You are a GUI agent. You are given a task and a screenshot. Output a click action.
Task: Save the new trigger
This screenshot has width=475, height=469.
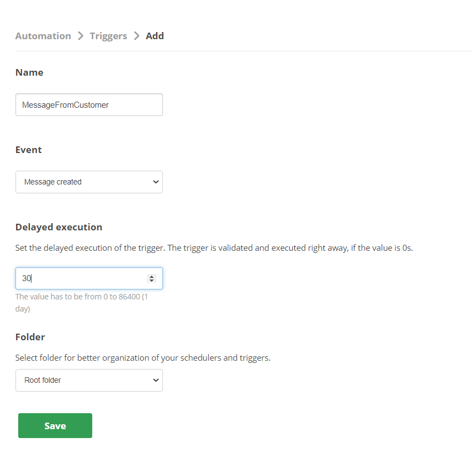tap(55, 425)
